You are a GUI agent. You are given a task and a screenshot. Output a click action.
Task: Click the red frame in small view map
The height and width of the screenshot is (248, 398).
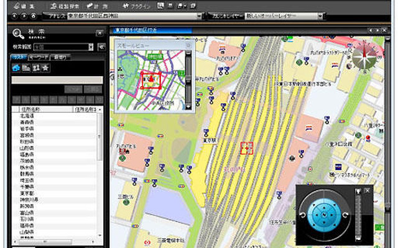151,81
